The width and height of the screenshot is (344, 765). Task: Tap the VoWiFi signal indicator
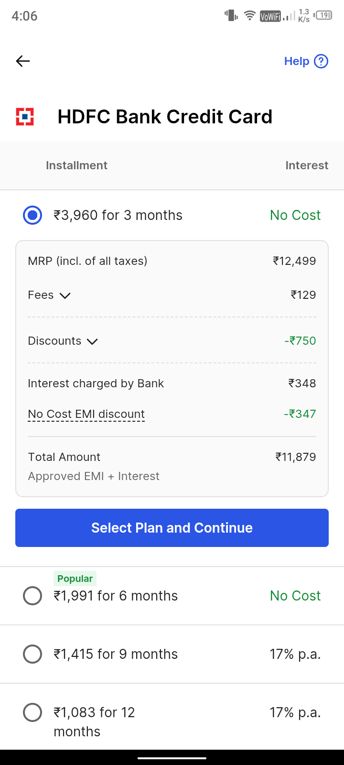[x=270, y=17]
